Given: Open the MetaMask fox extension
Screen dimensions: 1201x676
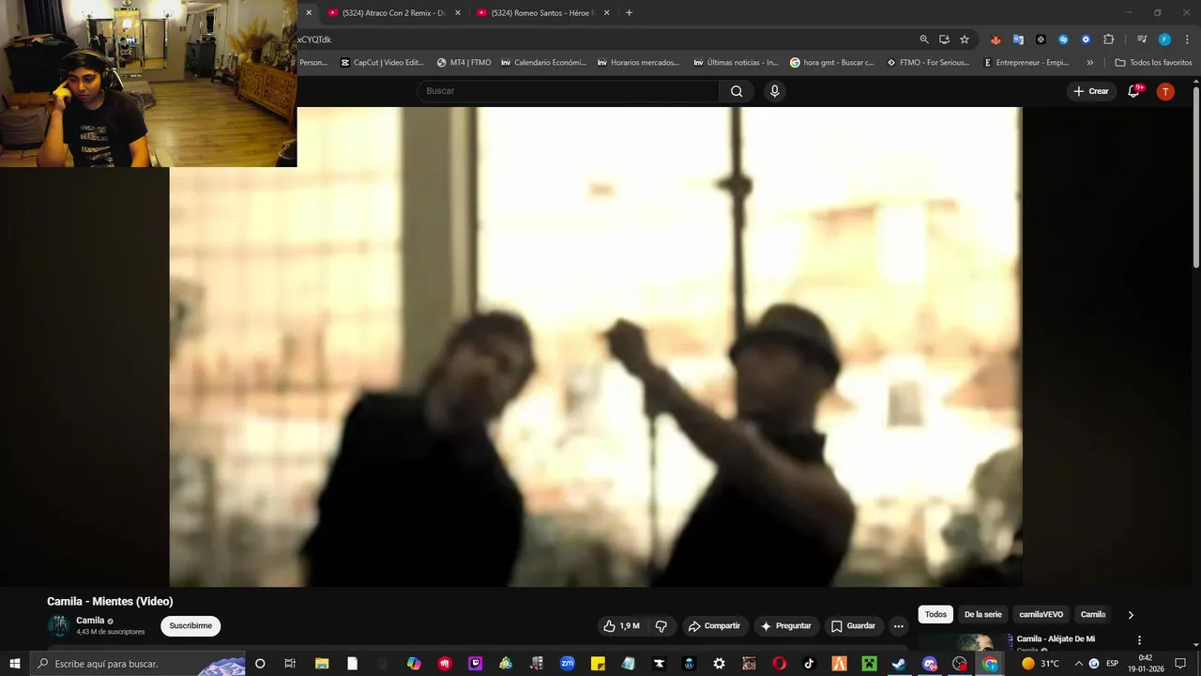Looking at the screenshot, I should (996, 39).
